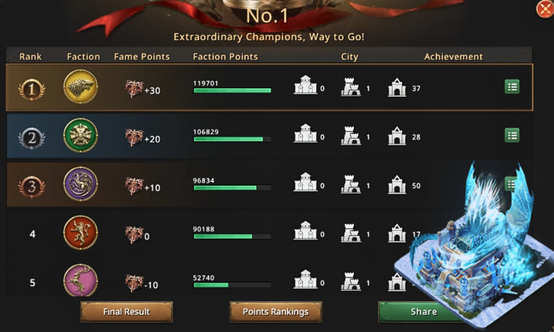Image resolution: width=554 pixels, height=332 pixels.
Task: Click the bronze rank 3 laurel medal
Action: (x=31, y=187)
